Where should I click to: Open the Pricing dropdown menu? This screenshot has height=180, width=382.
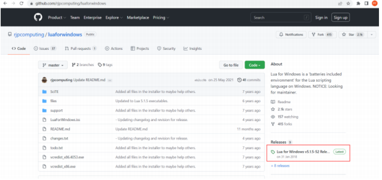coord(161,18)
